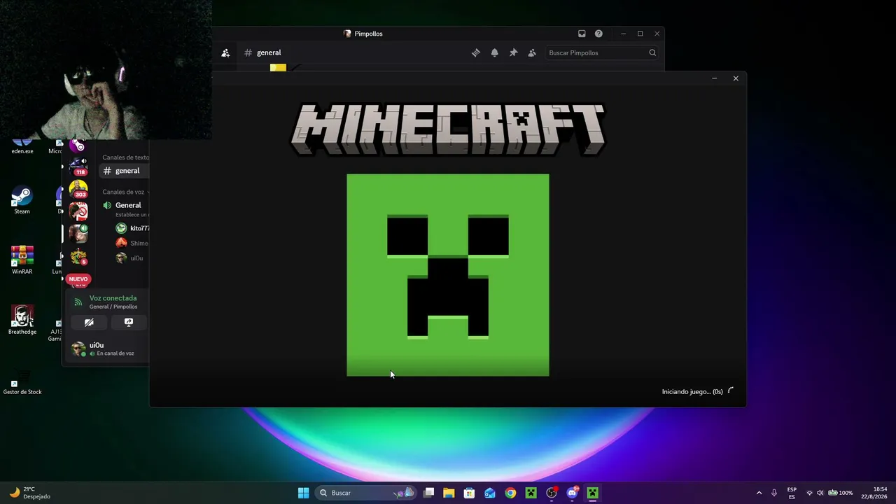Select ui0u in General voice channel
The image size is (896, 504).
tap(130, 258)
